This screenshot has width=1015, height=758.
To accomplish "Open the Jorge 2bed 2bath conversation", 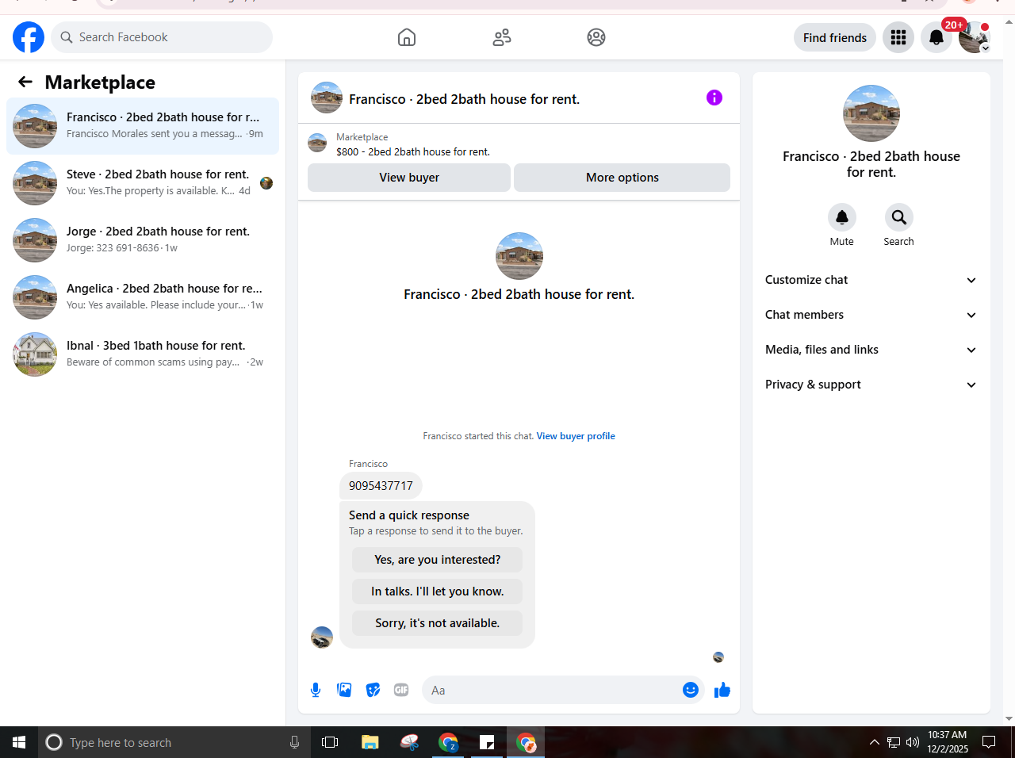I will pyautogui.click(x=143, y=240).
